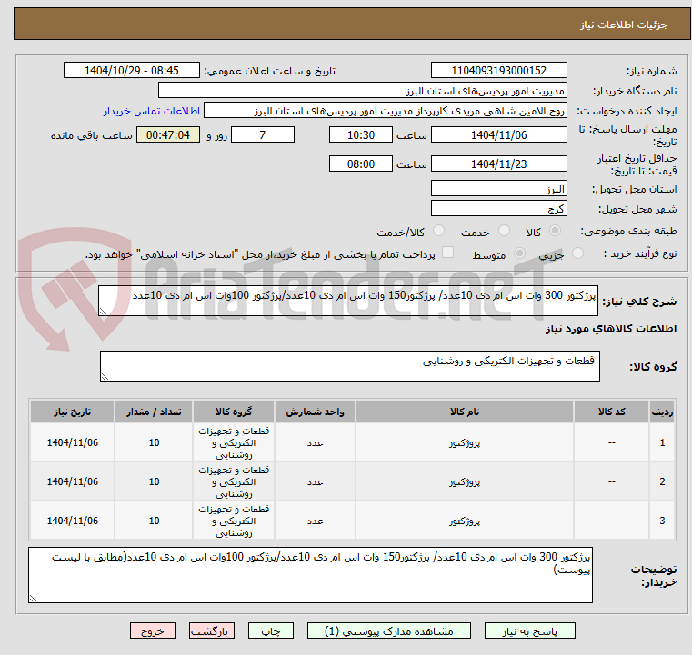Screen dimensions: 692x655
Task: Click the اطلاعات کالاهای مورد نیاز heading
Action: pyautogui.click(x=611, y=329)
